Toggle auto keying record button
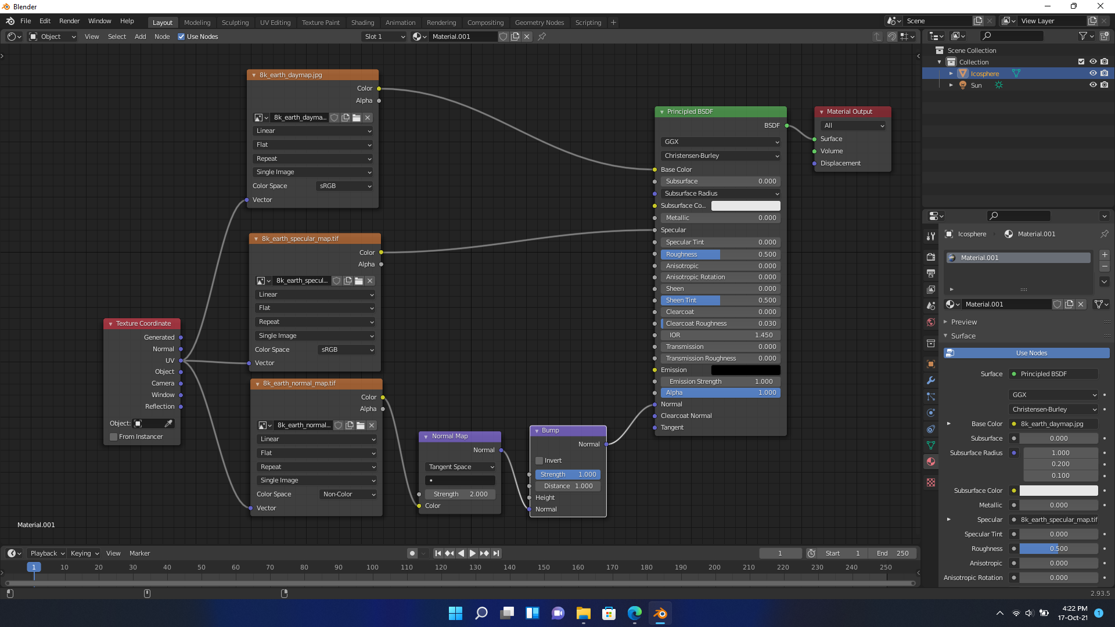 [x=412, y=553]
